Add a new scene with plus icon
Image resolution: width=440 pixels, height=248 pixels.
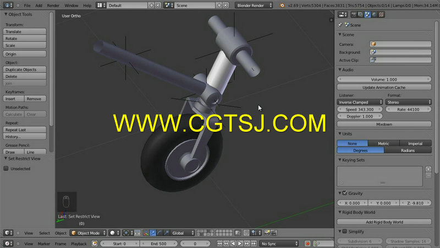coord(219,5)
